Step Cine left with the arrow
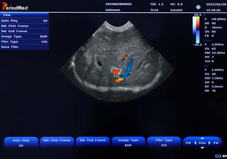Viewport: 227px width, 159px height. (195, 143)
